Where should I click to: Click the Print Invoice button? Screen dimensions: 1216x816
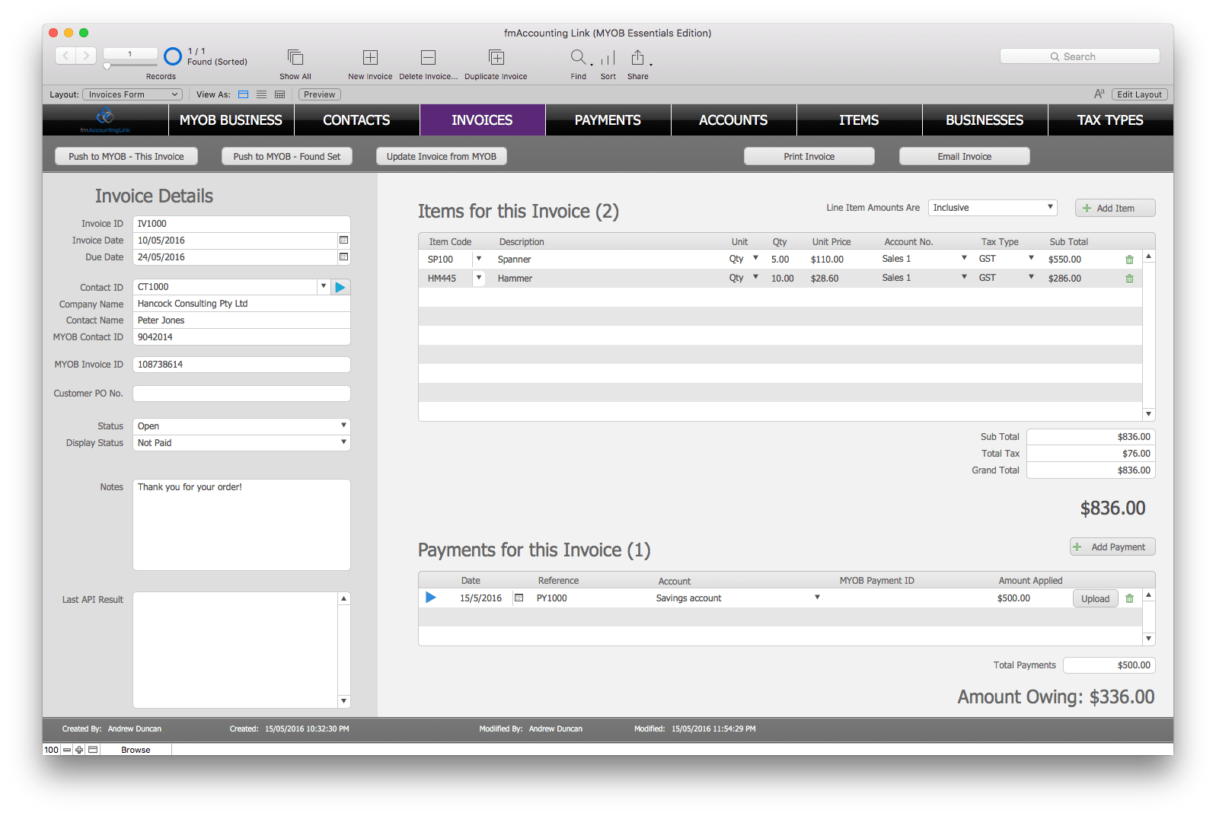pos(809,156)
